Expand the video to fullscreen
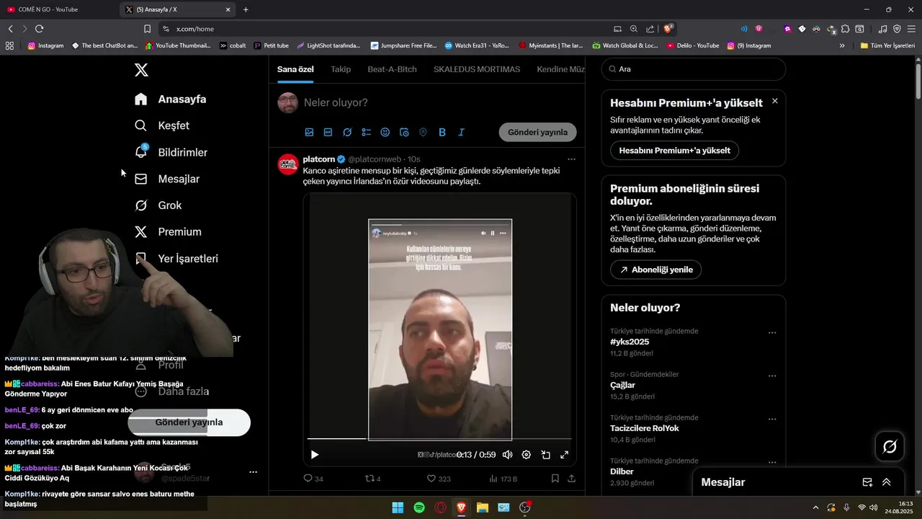 [x=564, y=455]
